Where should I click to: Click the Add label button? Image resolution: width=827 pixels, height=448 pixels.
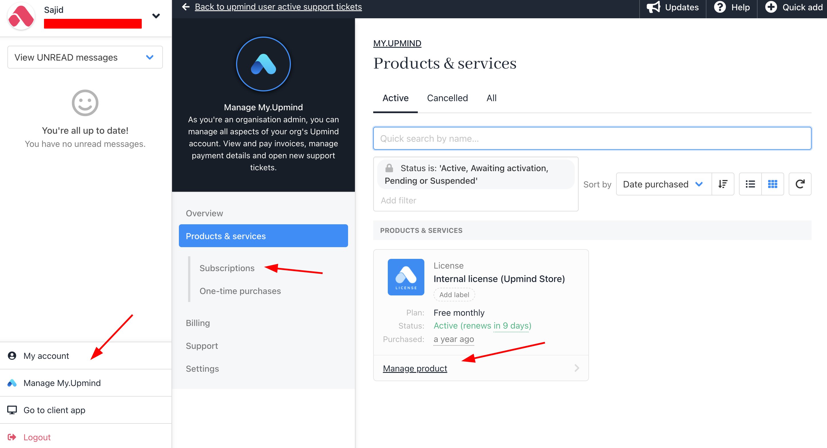click(454, 295)
